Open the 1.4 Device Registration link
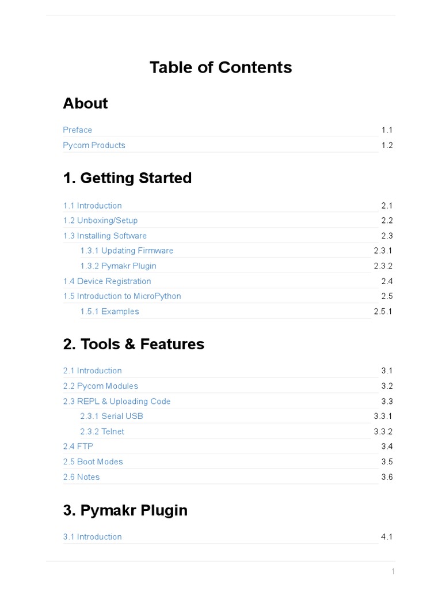Screen dimensions: 442x590 coord(107,281)
